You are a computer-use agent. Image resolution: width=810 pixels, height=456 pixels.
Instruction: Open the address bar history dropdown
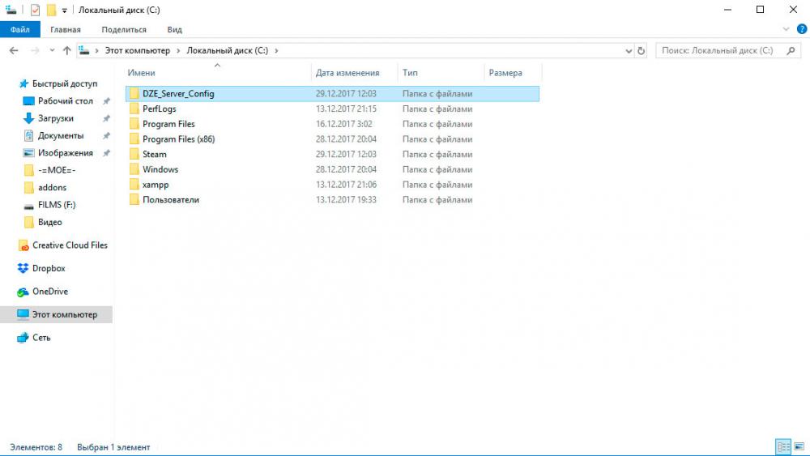pyautogui.click(x=629, y=50)
